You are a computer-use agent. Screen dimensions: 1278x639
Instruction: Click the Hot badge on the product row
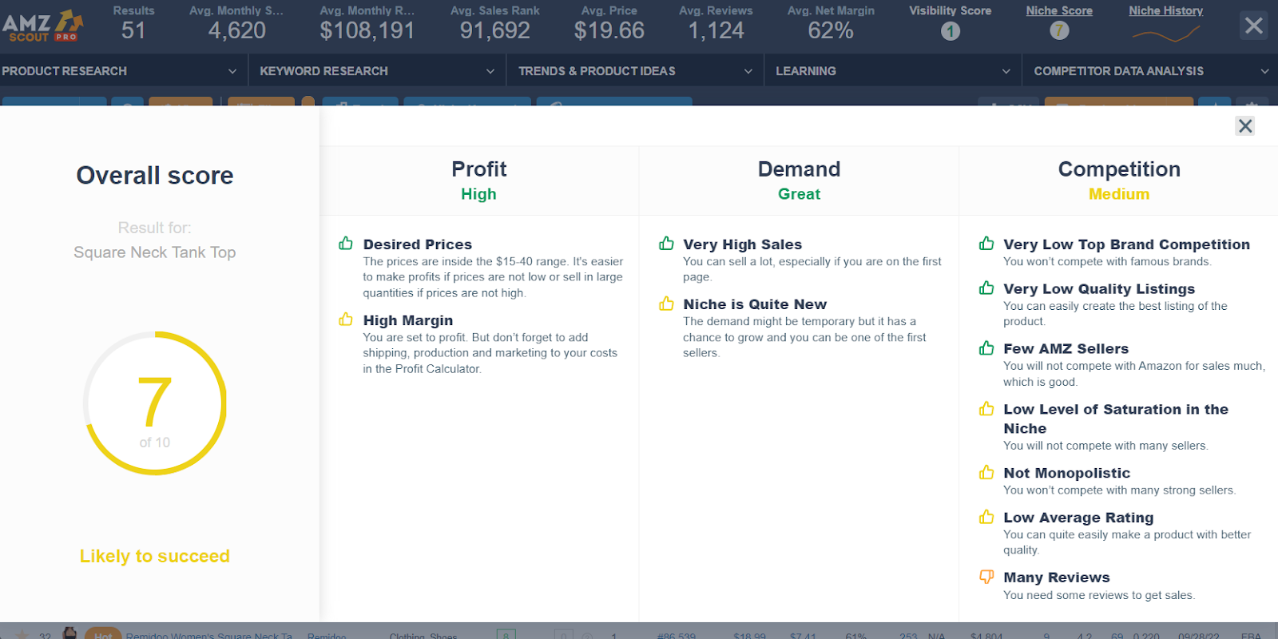[x=102, y=635]
